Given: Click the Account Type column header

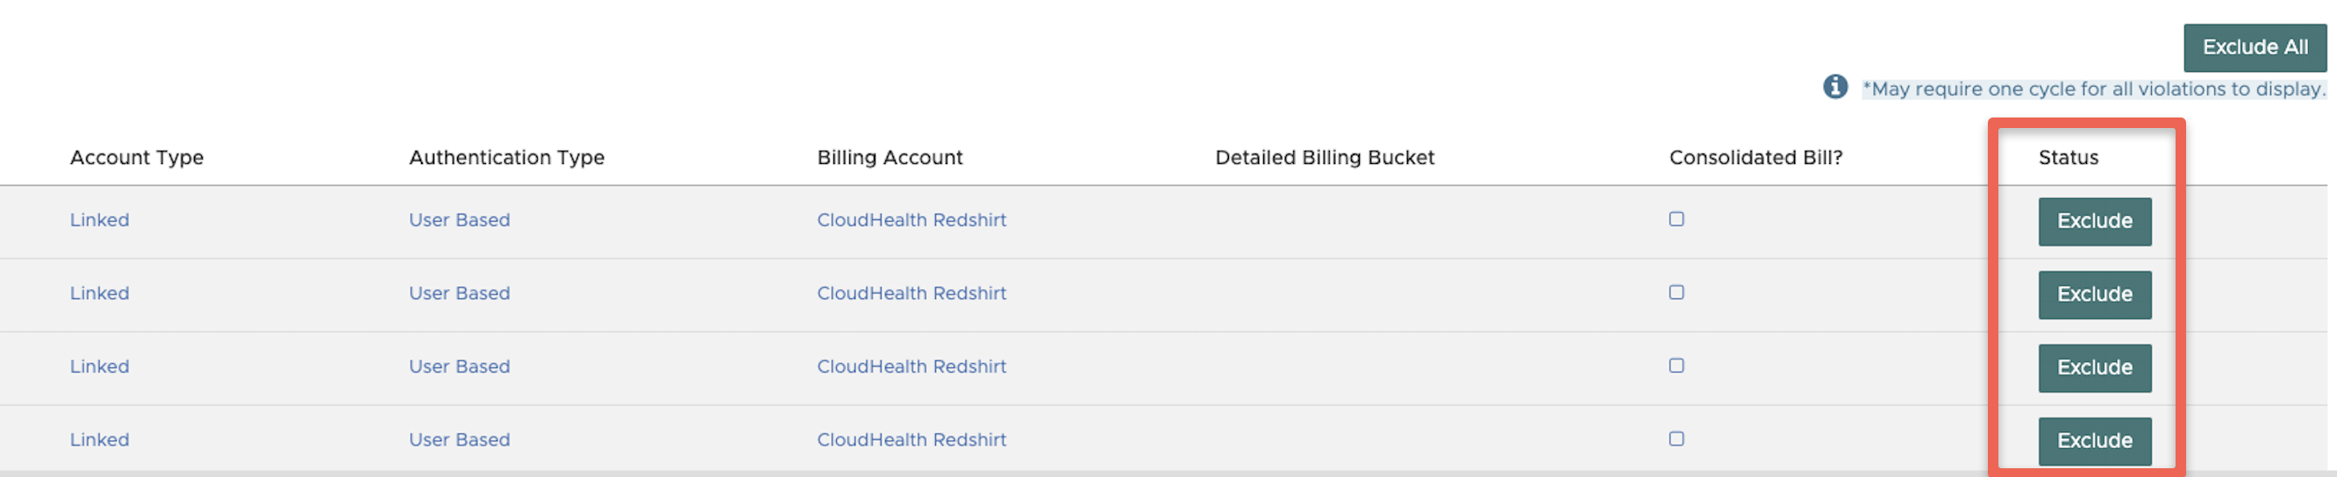Looking at the screenshot, I should click(x=137, y=158).
